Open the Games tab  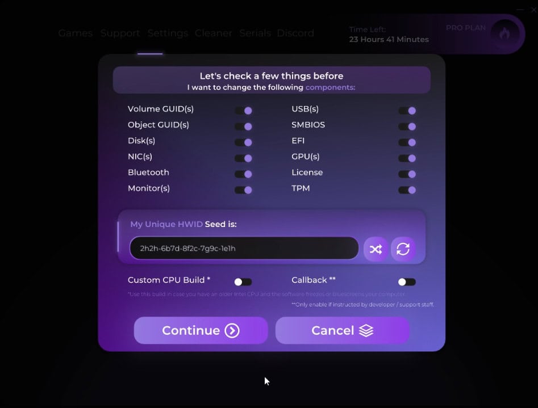[x=76, y=33]
